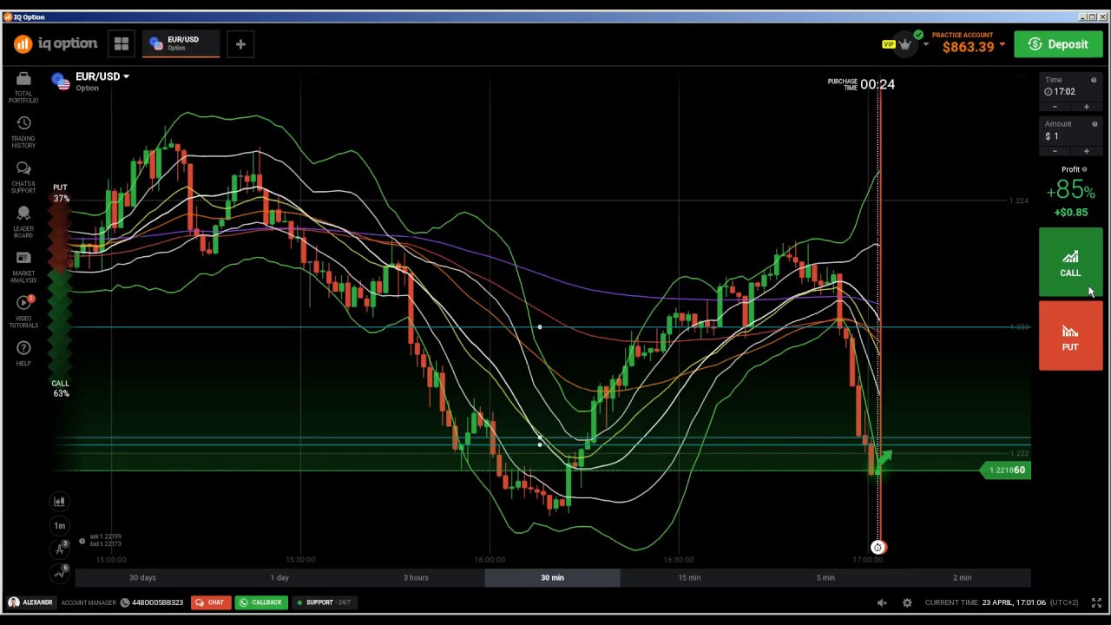The height and width of the screenshot is (625, 1111).
Task: Click the green Deposit button
Action: click(x=1058, y=44)
